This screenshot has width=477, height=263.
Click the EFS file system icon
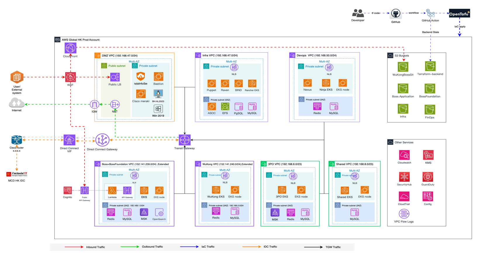tap(225, 106)
